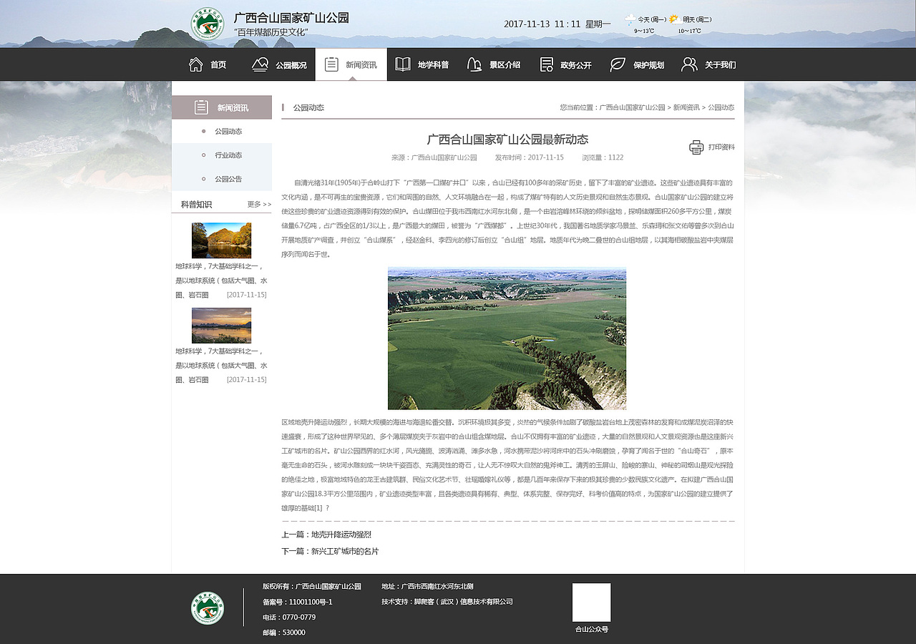Open the 上一篇 article 地壳升降运动强烈

(340, 535)
